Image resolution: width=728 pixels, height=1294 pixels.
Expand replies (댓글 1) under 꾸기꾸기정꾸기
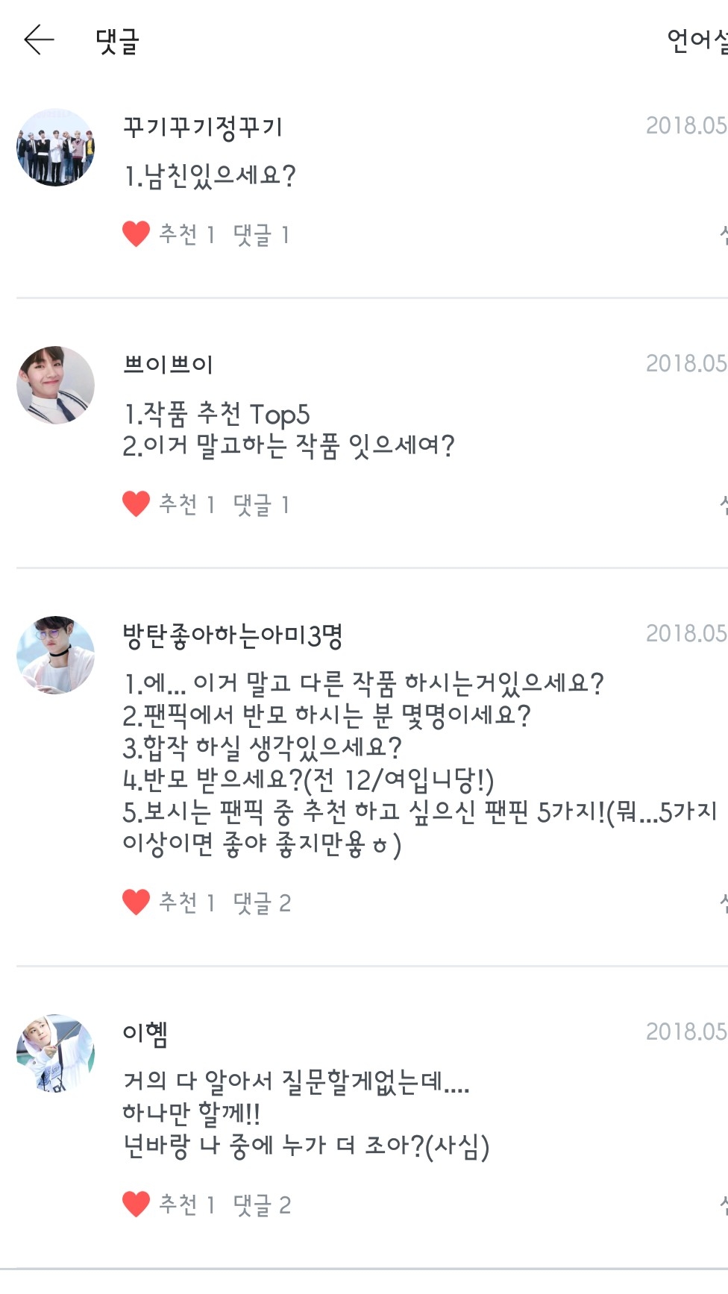click(261, 235)
